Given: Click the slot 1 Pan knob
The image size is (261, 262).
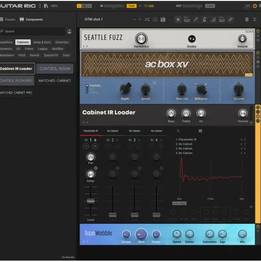Looking at the screenshot, I should (91, 157).
